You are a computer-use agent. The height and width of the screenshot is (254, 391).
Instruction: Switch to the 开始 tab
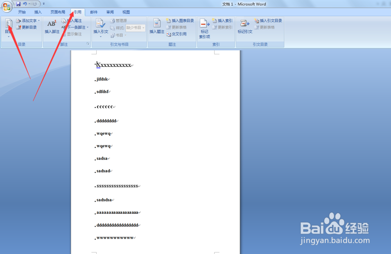(x=22, y=12)
